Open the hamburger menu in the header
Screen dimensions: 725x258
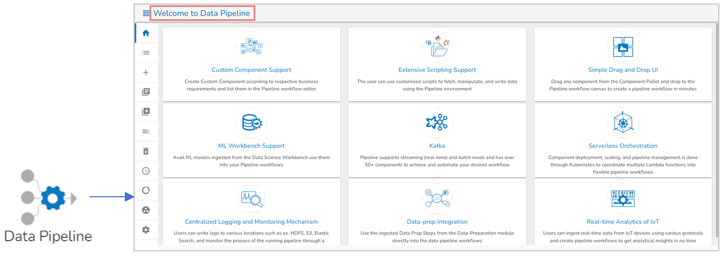[146, 13]
